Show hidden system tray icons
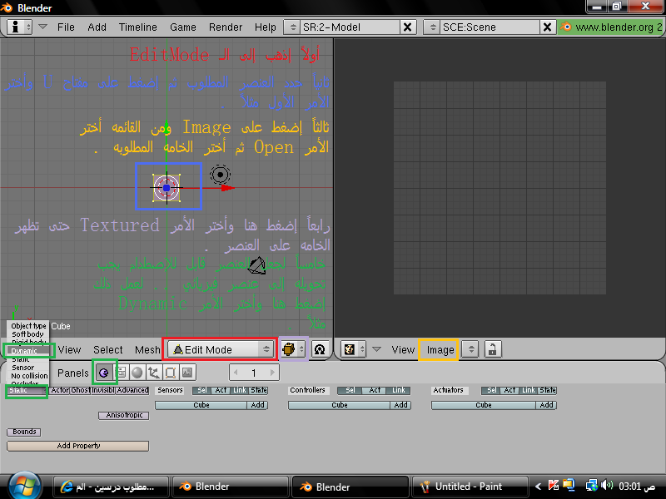This screenshot has width=666, height=499. pos(538,487)
